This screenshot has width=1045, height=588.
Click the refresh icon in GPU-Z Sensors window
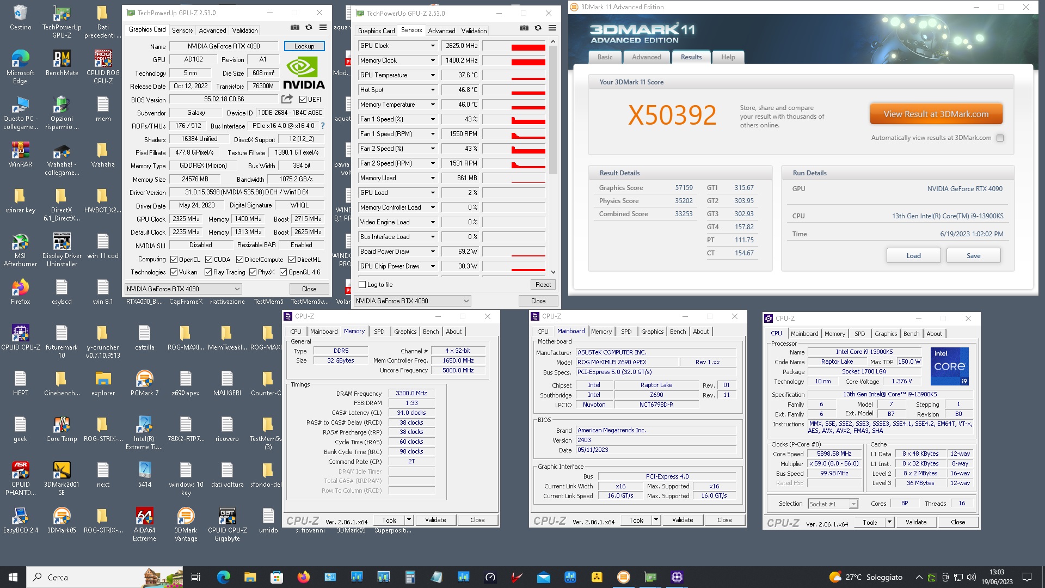[538, 28]
